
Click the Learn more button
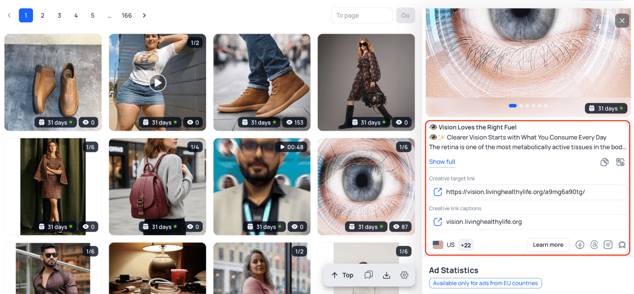click(x=548, y=245)
